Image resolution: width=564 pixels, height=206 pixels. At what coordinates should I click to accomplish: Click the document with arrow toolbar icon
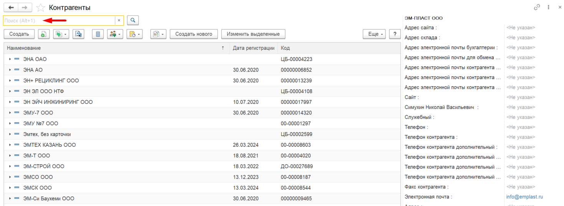click(78, 34)
